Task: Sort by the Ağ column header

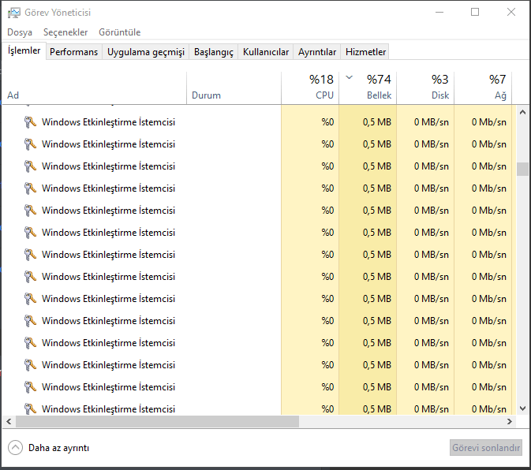Action: coord(483,88)
